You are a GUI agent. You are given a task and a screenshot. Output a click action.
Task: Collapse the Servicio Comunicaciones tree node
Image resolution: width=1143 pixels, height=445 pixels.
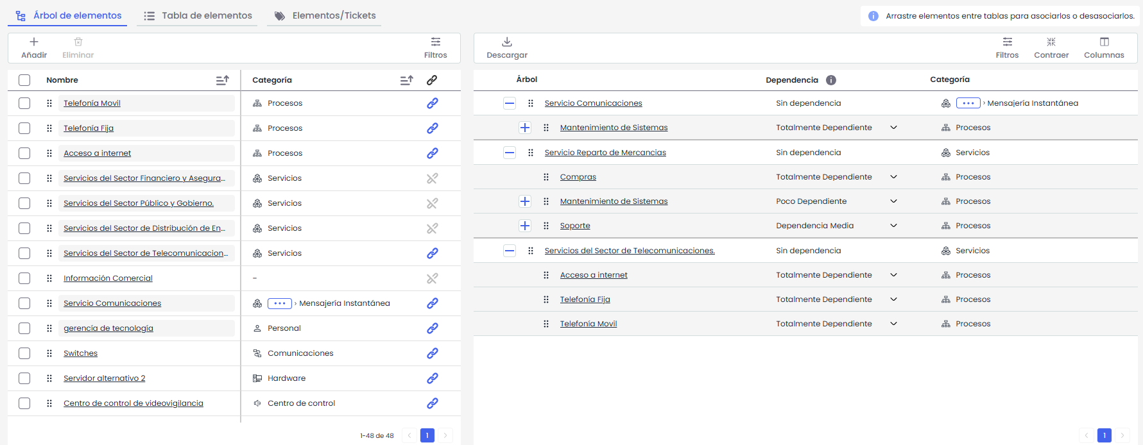tap(510, 103)
